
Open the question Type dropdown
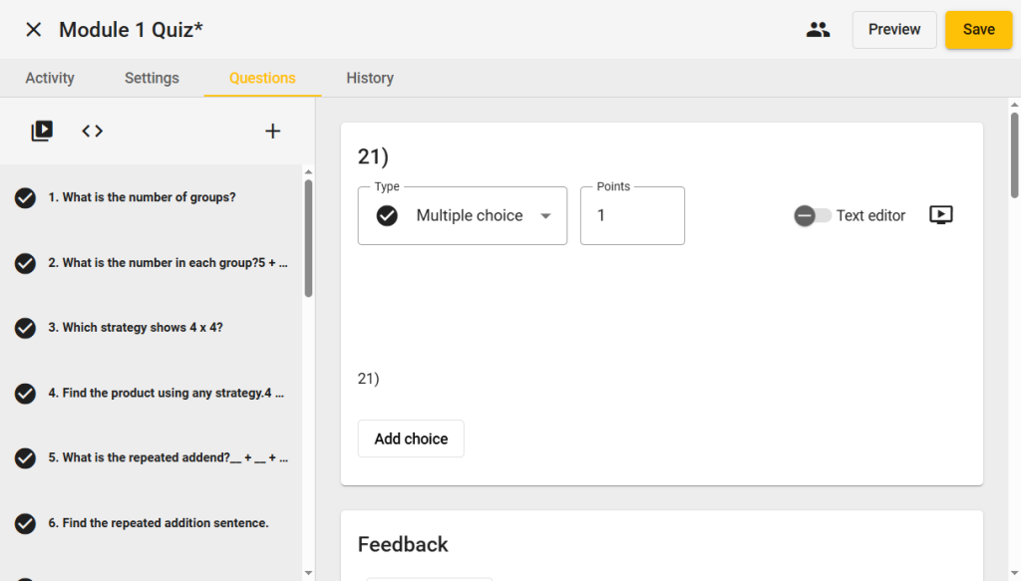pos(463,215)
